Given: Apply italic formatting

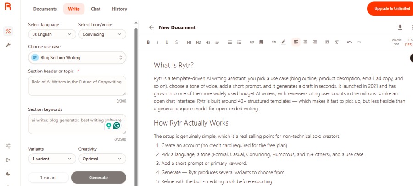Looking at the screenshot, I should click(x=157, y=42).
